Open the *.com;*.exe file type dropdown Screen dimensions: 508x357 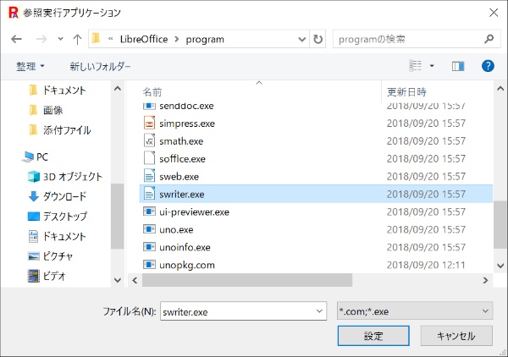coord(415,311)
